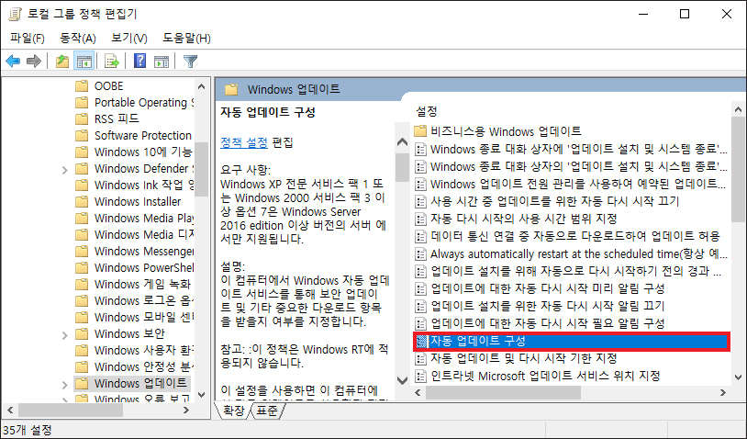Viewport: 747px width, 439px height.
Task: Select Windows 게임 녹화 folder
Action: pos(142,284)
